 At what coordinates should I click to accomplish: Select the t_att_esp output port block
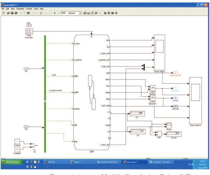click(175, 106)
